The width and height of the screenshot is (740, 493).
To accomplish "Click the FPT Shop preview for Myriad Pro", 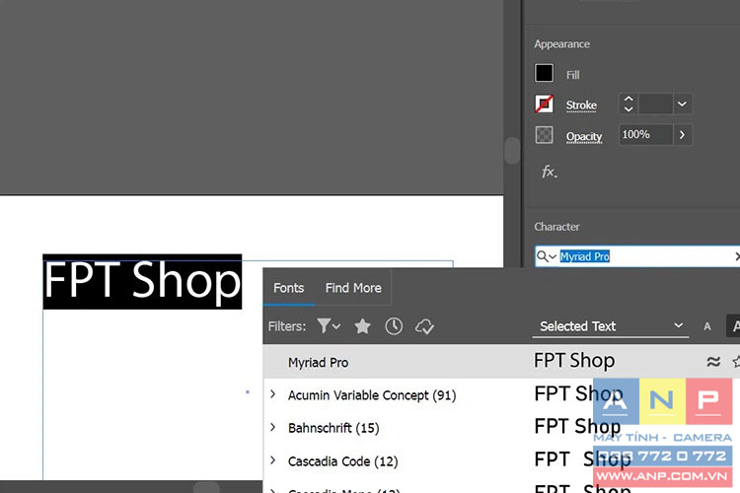I will [x=574, y=361].
